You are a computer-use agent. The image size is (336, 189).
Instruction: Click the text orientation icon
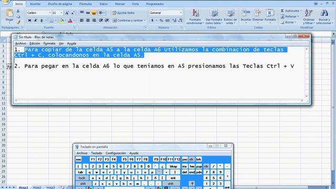click(101, 13)
